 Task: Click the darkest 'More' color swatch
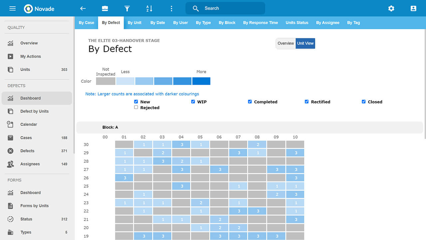pyautogui.click(x=201, y=81)
